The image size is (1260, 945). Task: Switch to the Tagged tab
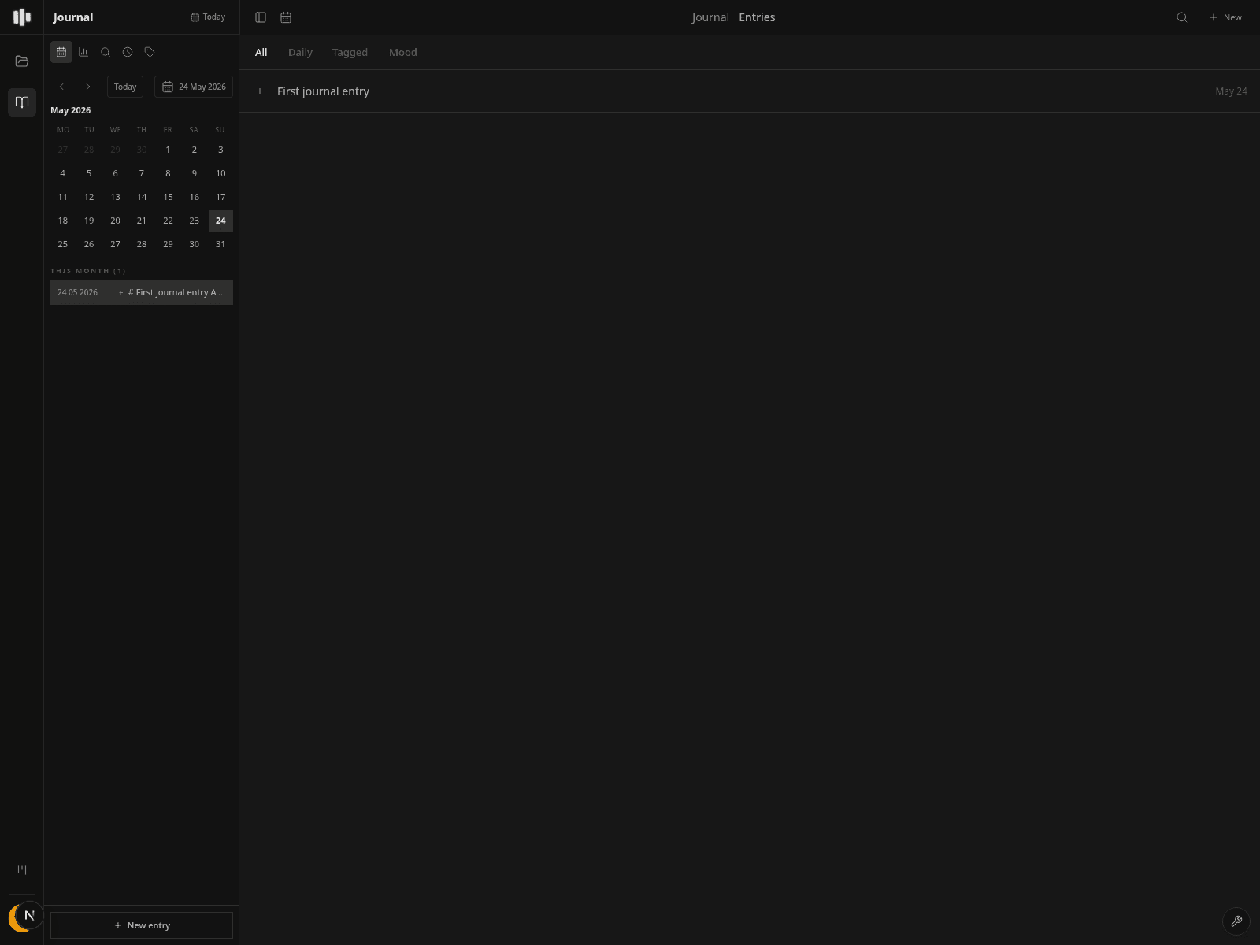[350, 52]
